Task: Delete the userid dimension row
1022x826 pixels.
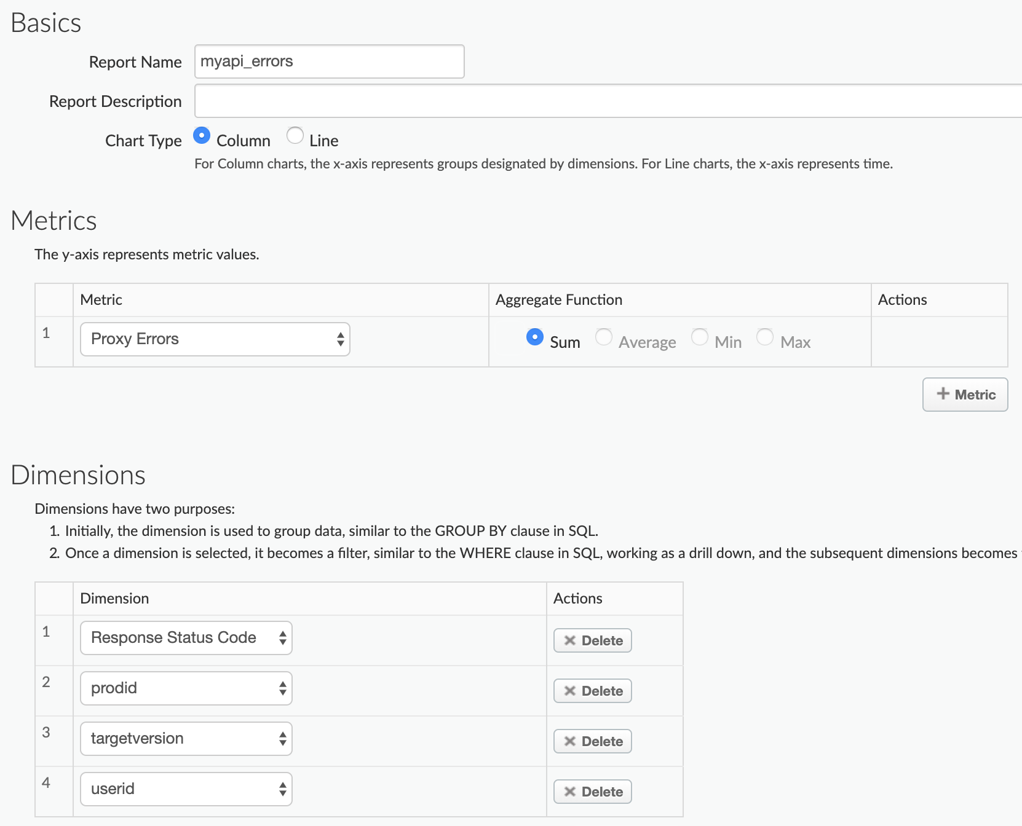Action: 593,792
